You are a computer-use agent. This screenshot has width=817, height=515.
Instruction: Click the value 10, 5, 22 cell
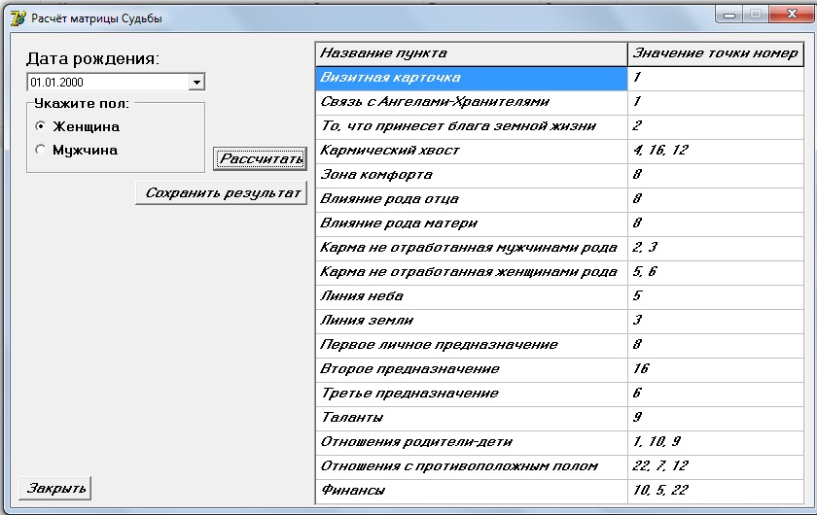(x=716, y=491)
